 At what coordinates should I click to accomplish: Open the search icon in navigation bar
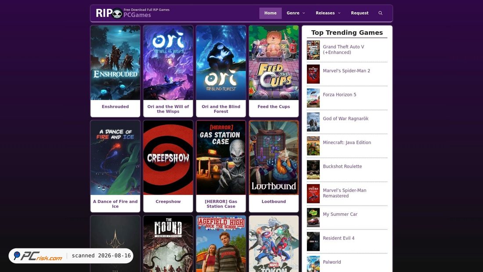point(380,13)
